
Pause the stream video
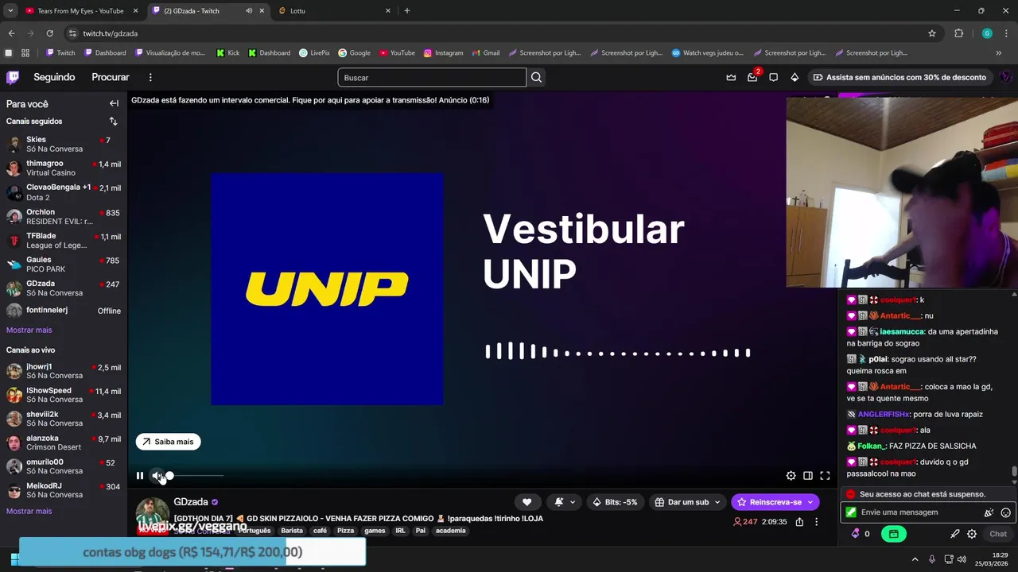[140, 476]
